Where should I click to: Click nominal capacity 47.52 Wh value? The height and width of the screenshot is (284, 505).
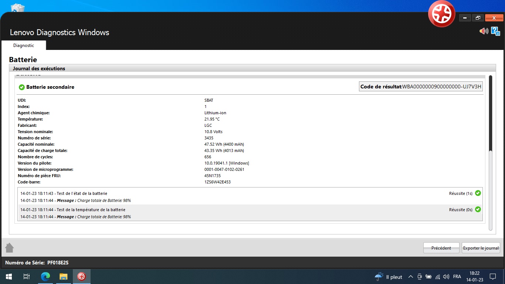tap(224, 144)
